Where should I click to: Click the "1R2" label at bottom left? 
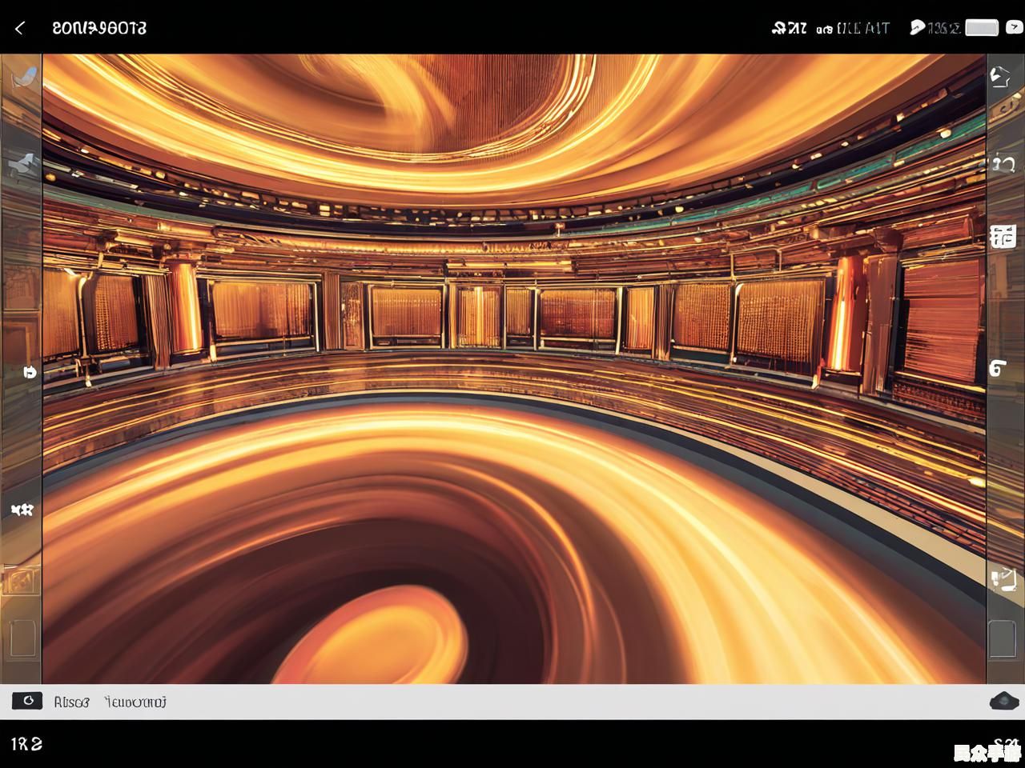pos(26,744)
